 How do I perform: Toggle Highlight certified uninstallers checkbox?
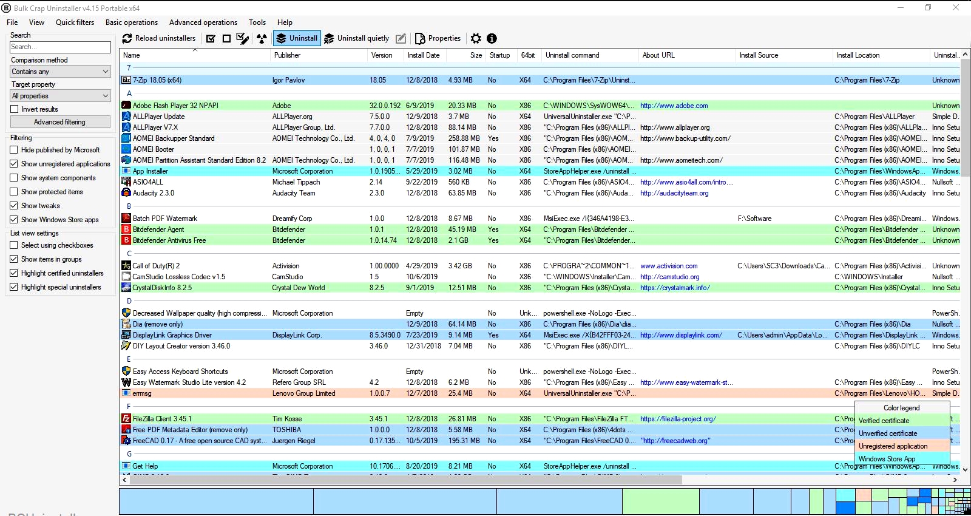pos(14,273)
